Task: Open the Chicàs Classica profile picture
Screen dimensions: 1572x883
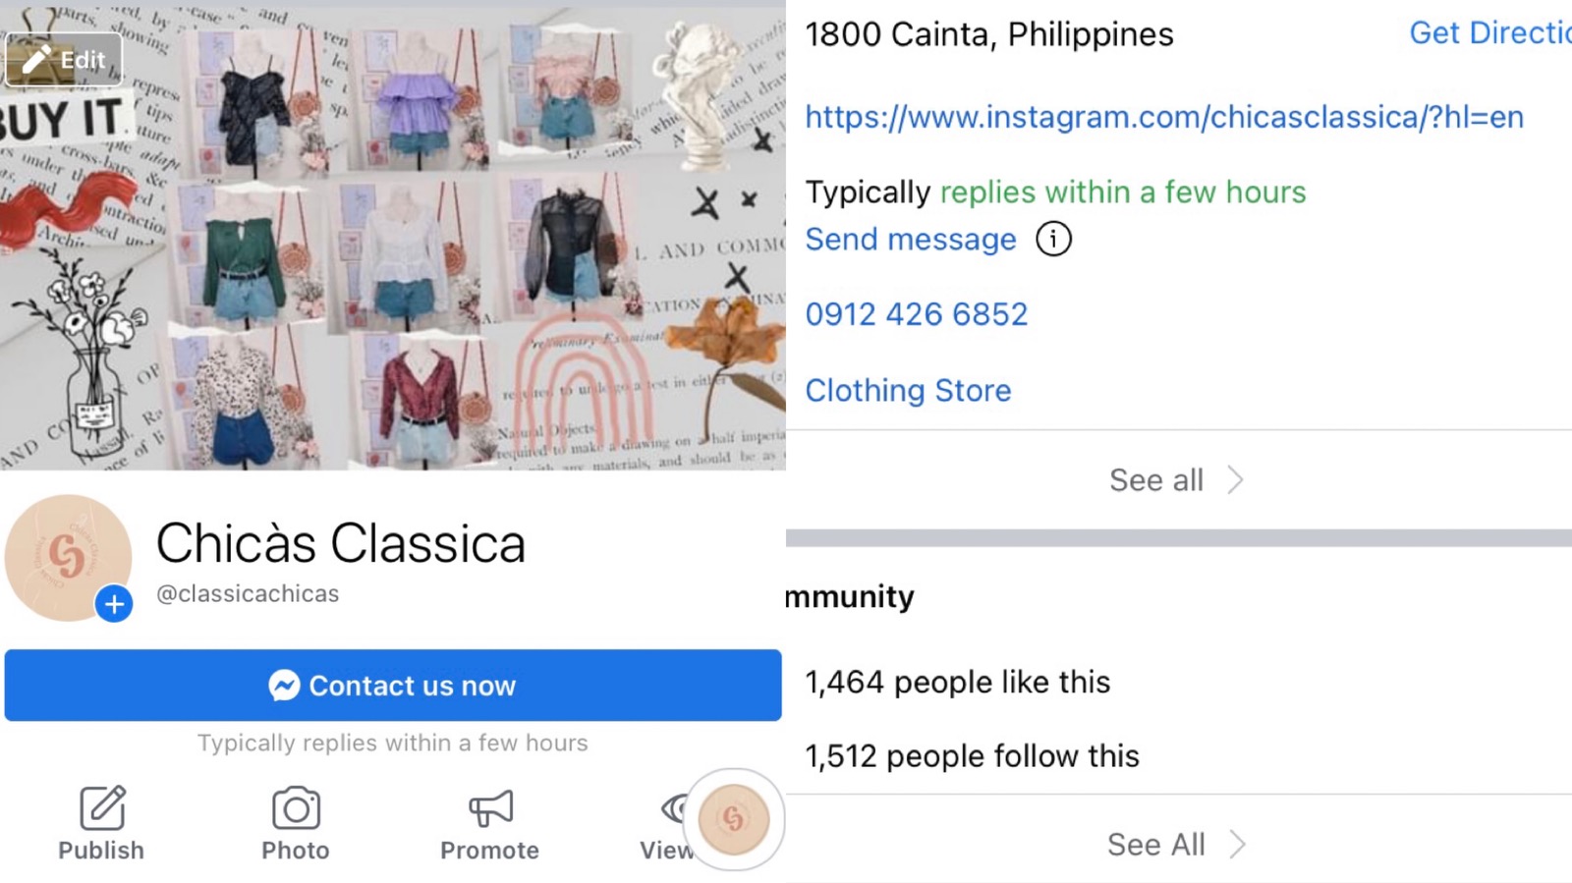Action: [68, 557]
